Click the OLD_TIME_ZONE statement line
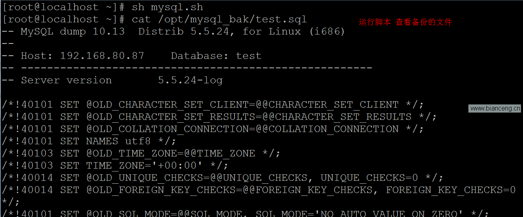The image size is (523, 217). pyautogui.click(x=141, y=154)
